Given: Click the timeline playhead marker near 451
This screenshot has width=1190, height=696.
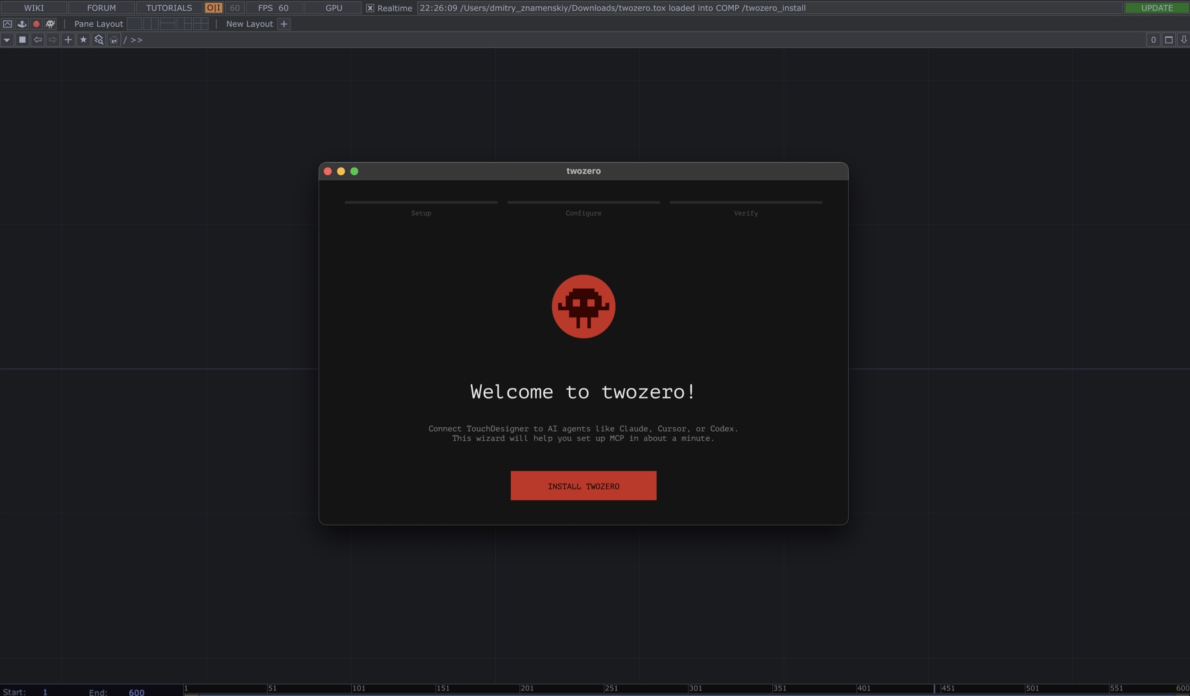Looking at the screenshot, I should pyautogui.click(x=934, y=688).
